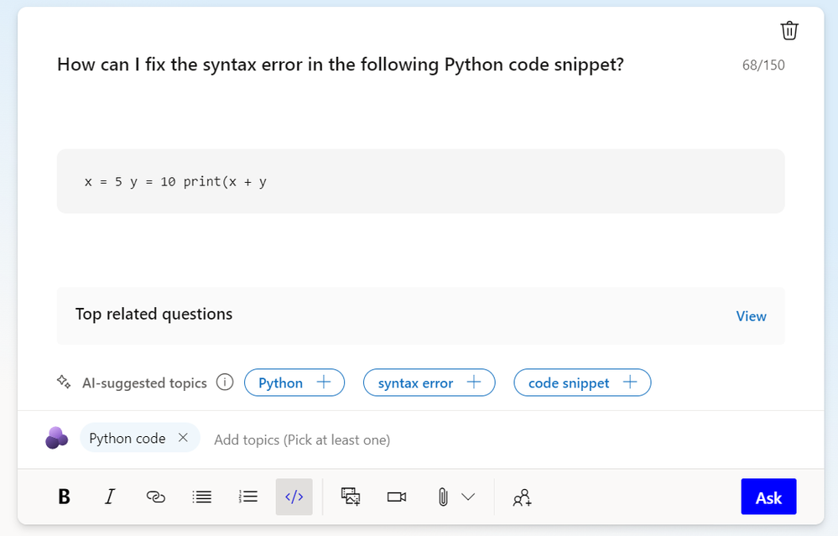Click the paperclip attach icon
The width and height of the screenshot is (838, 536).
pyautogui.click(x=443, y=497)
